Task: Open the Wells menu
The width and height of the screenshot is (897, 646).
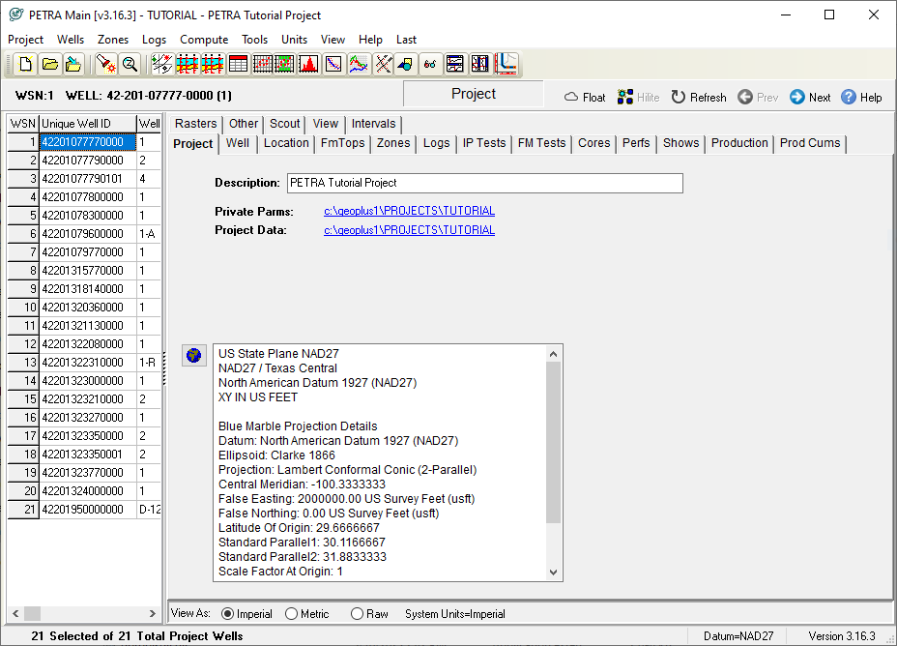Action: (x=71, y=40)
